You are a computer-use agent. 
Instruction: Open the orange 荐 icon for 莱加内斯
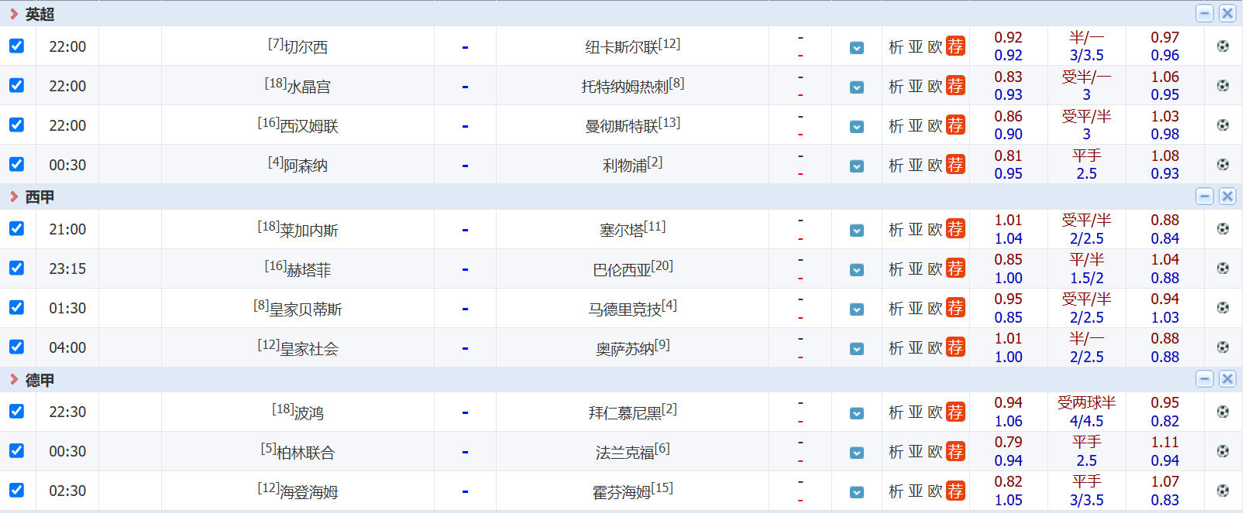tap(955, 229)
